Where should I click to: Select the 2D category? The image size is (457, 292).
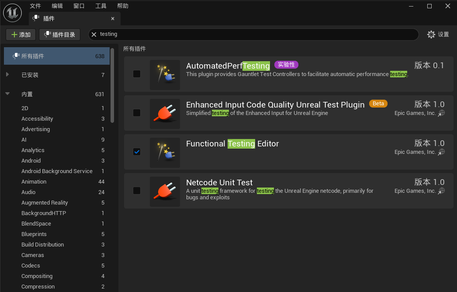pos(57,108)
